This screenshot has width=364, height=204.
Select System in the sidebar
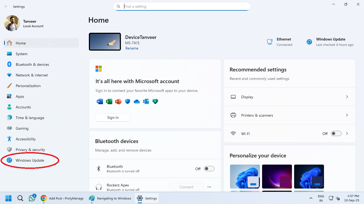[41, 54]
